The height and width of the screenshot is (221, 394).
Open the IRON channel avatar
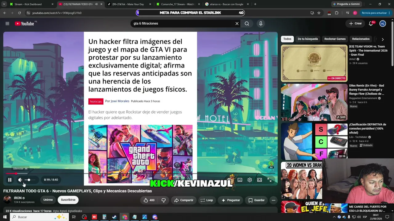pos(7,200)
